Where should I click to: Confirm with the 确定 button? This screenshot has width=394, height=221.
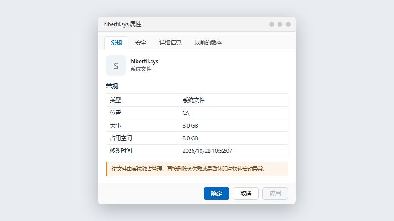tap(216, 193)
